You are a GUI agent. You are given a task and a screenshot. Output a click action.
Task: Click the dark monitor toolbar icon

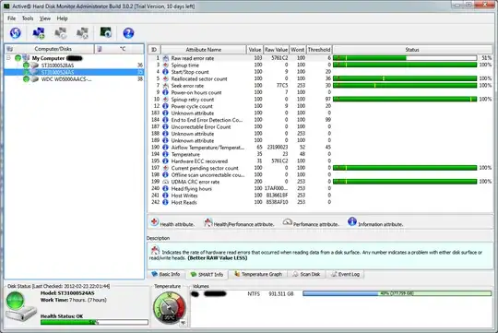pos(106,32)
